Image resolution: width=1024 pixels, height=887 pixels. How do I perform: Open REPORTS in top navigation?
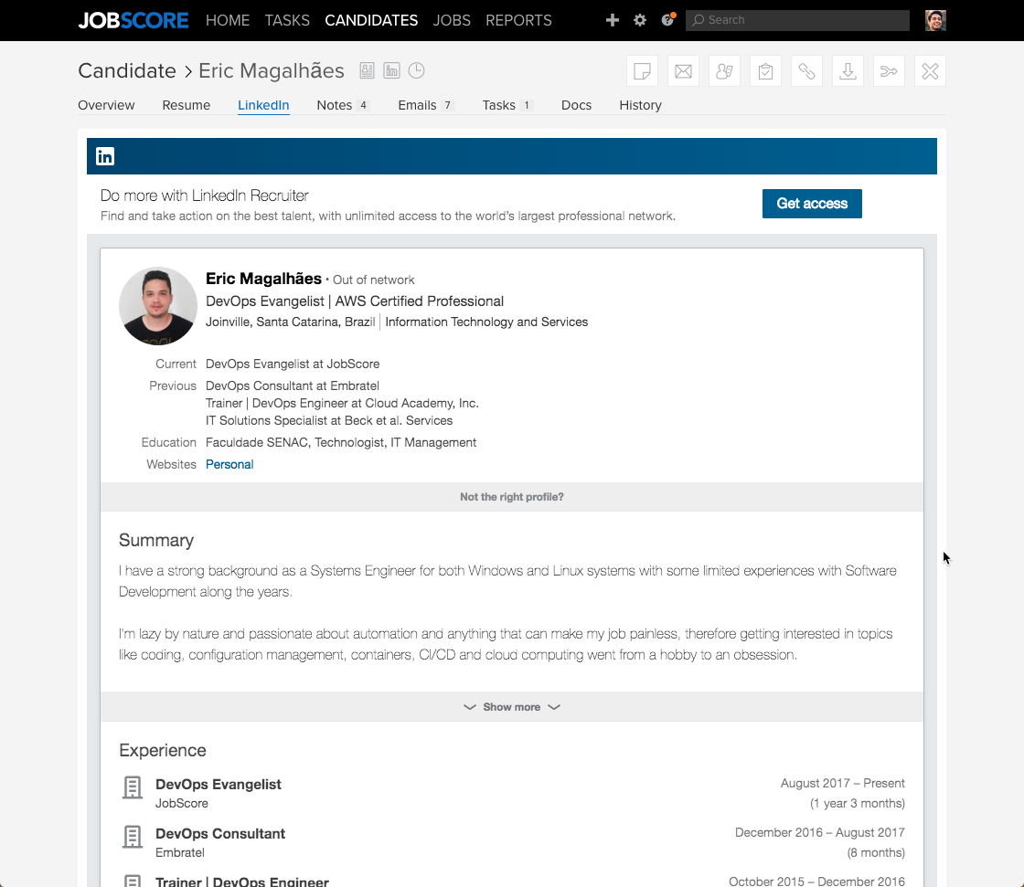518,20
